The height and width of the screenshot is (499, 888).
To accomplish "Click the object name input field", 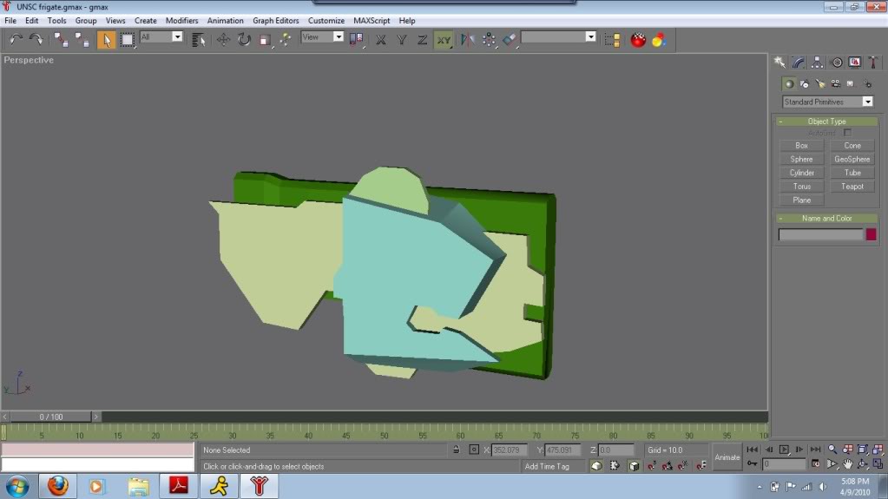I will pos(820,234).
